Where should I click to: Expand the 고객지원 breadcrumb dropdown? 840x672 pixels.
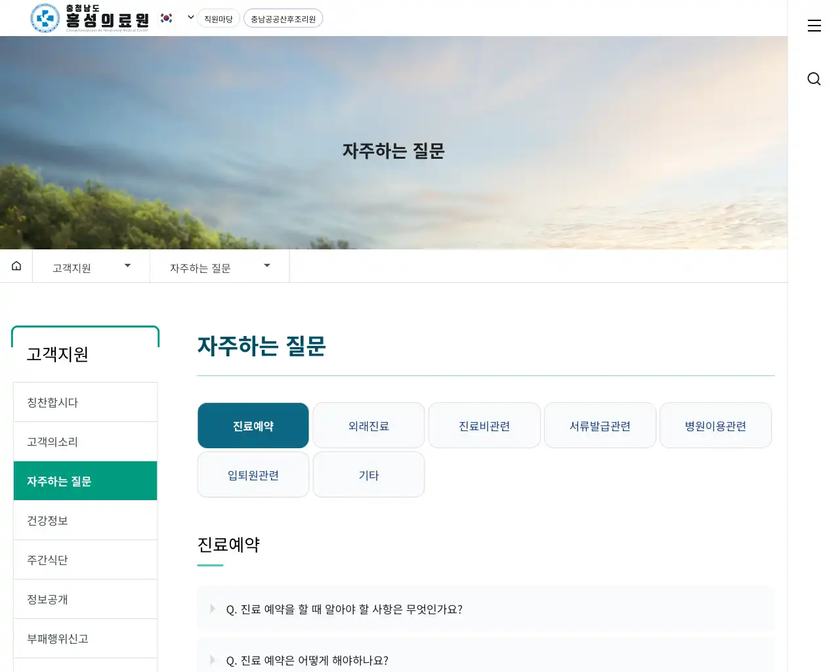click(91, 266)
